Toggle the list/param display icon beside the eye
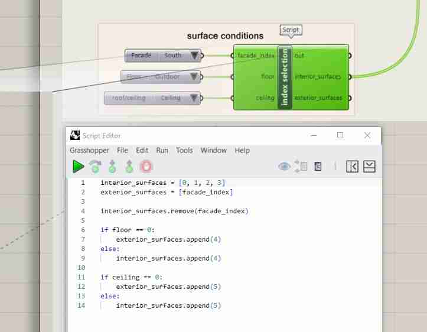The width and height of the screenshot is (427, 332). 301,167
